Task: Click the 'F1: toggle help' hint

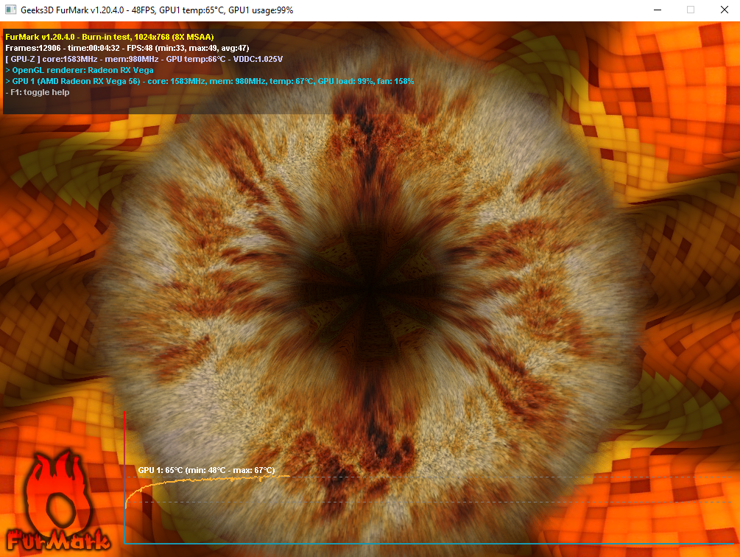Action: point(38,93)
